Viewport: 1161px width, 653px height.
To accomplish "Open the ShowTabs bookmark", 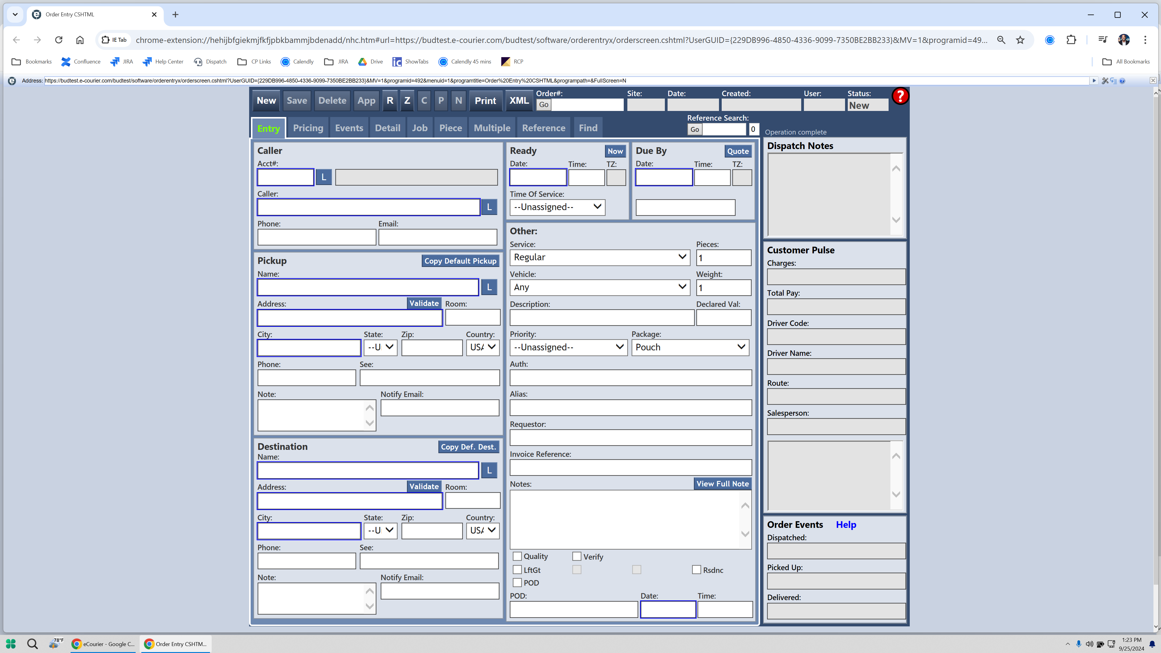I will 411,62.
